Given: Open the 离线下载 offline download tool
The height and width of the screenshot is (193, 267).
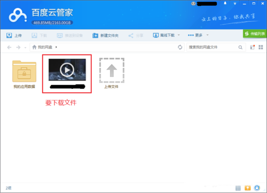Looking at the screenshot, I should [164, 35].
